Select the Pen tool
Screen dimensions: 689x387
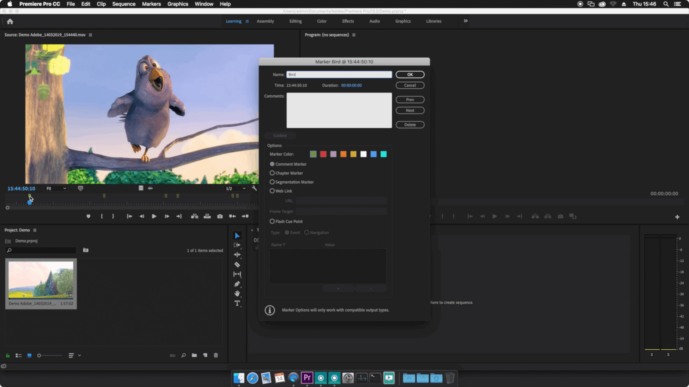click(x=237, y=284)
